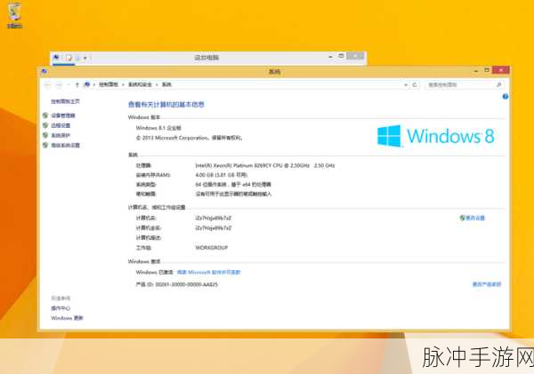Click Properties icon in back window toolbar
Screen dimensions: 534x374
coord(69,58)
